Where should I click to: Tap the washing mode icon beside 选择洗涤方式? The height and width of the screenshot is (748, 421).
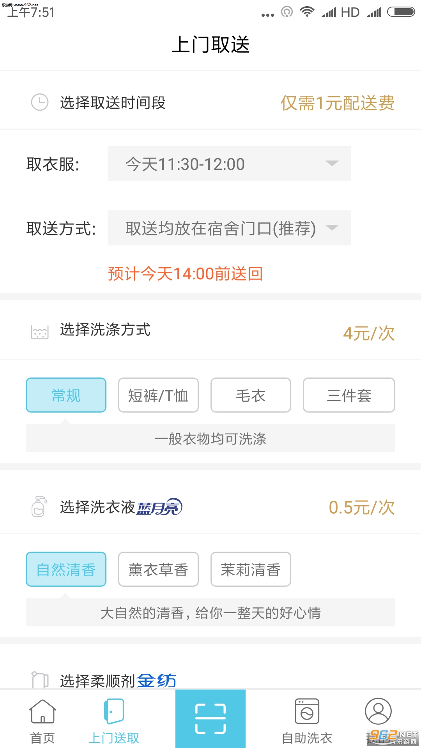point(40,332)
